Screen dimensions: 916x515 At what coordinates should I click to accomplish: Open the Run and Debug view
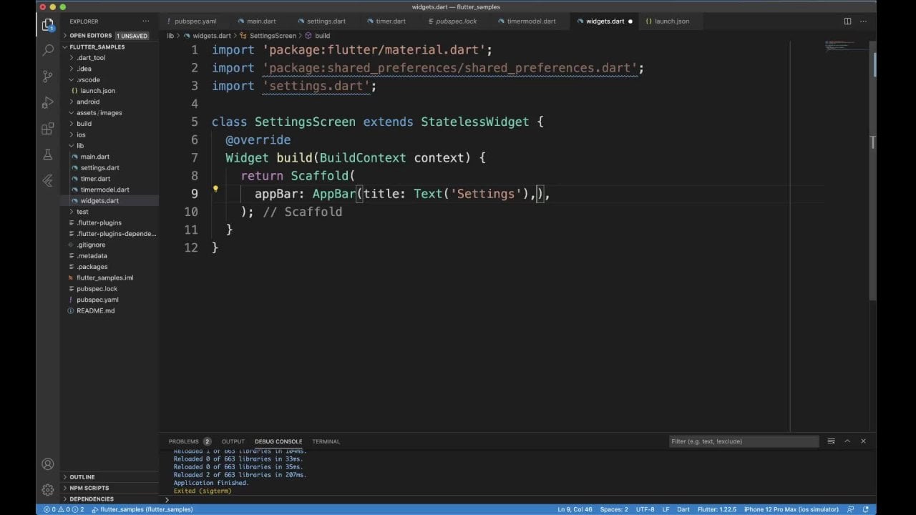coord(48,102)
